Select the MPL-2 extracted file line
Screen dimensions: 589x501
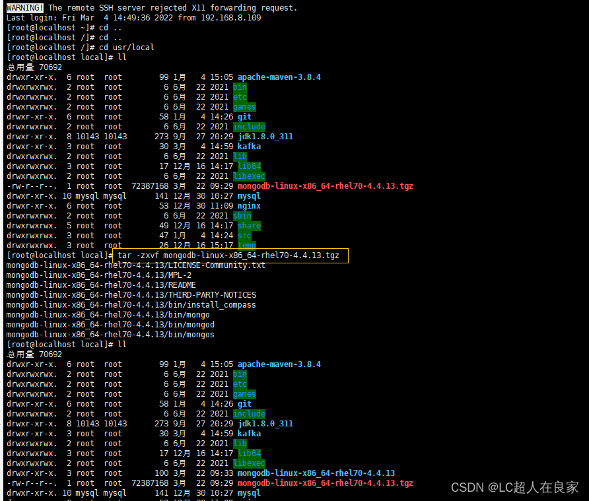[99, 275]
